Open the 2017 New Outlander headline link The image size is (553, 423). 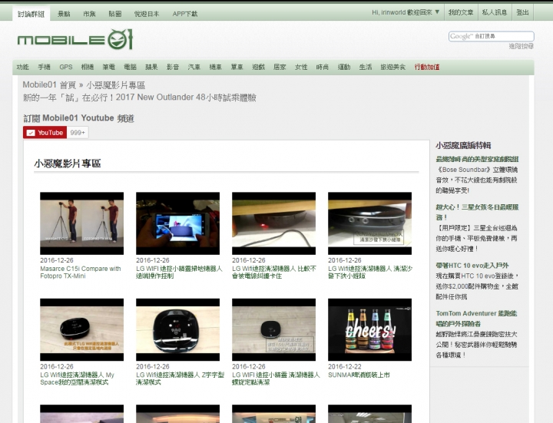tap(139, 97)
